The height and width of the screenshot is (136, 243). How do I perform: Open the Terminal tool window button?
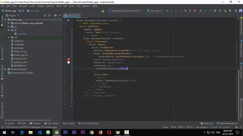tap(35, 124)
